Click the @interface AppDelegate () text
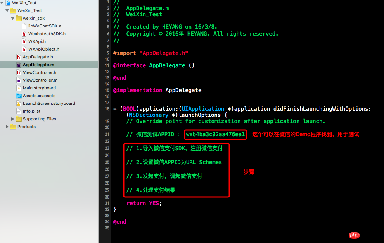This screenshot has width=384, height=243. (154, 65)
